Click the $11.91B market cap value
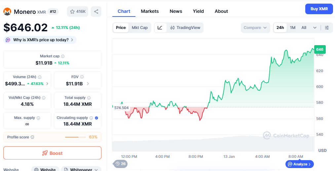The image size is (335, 171). click(x=44, y=63)
